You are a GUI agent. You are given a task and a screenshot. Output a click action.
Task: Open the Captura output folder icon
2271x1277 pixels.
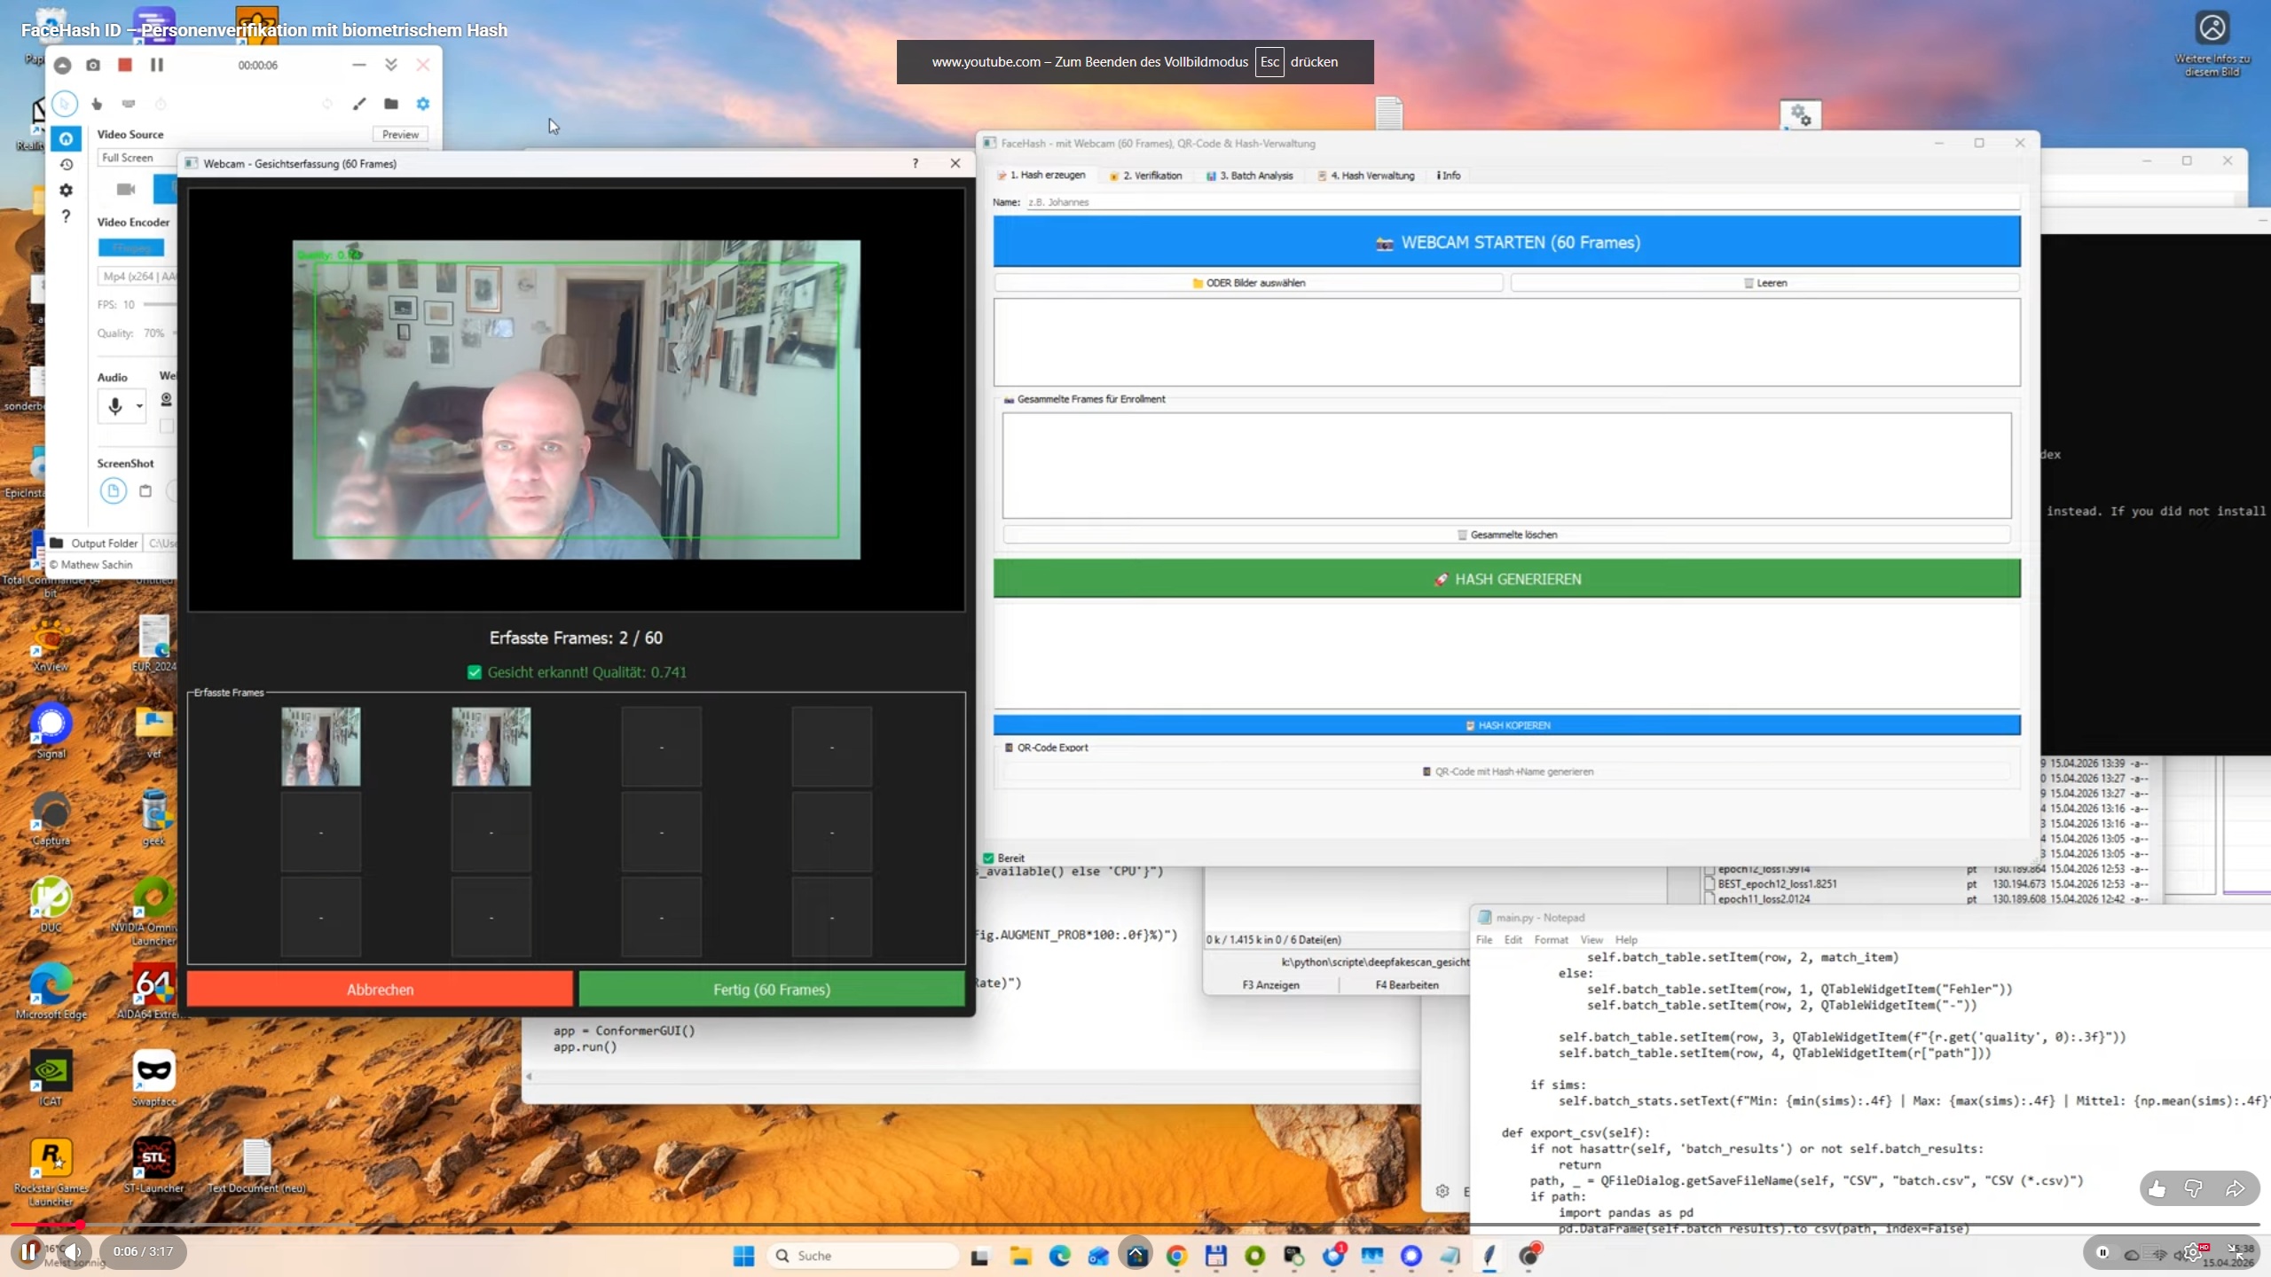pyautogui.click(x=391, y=104)
